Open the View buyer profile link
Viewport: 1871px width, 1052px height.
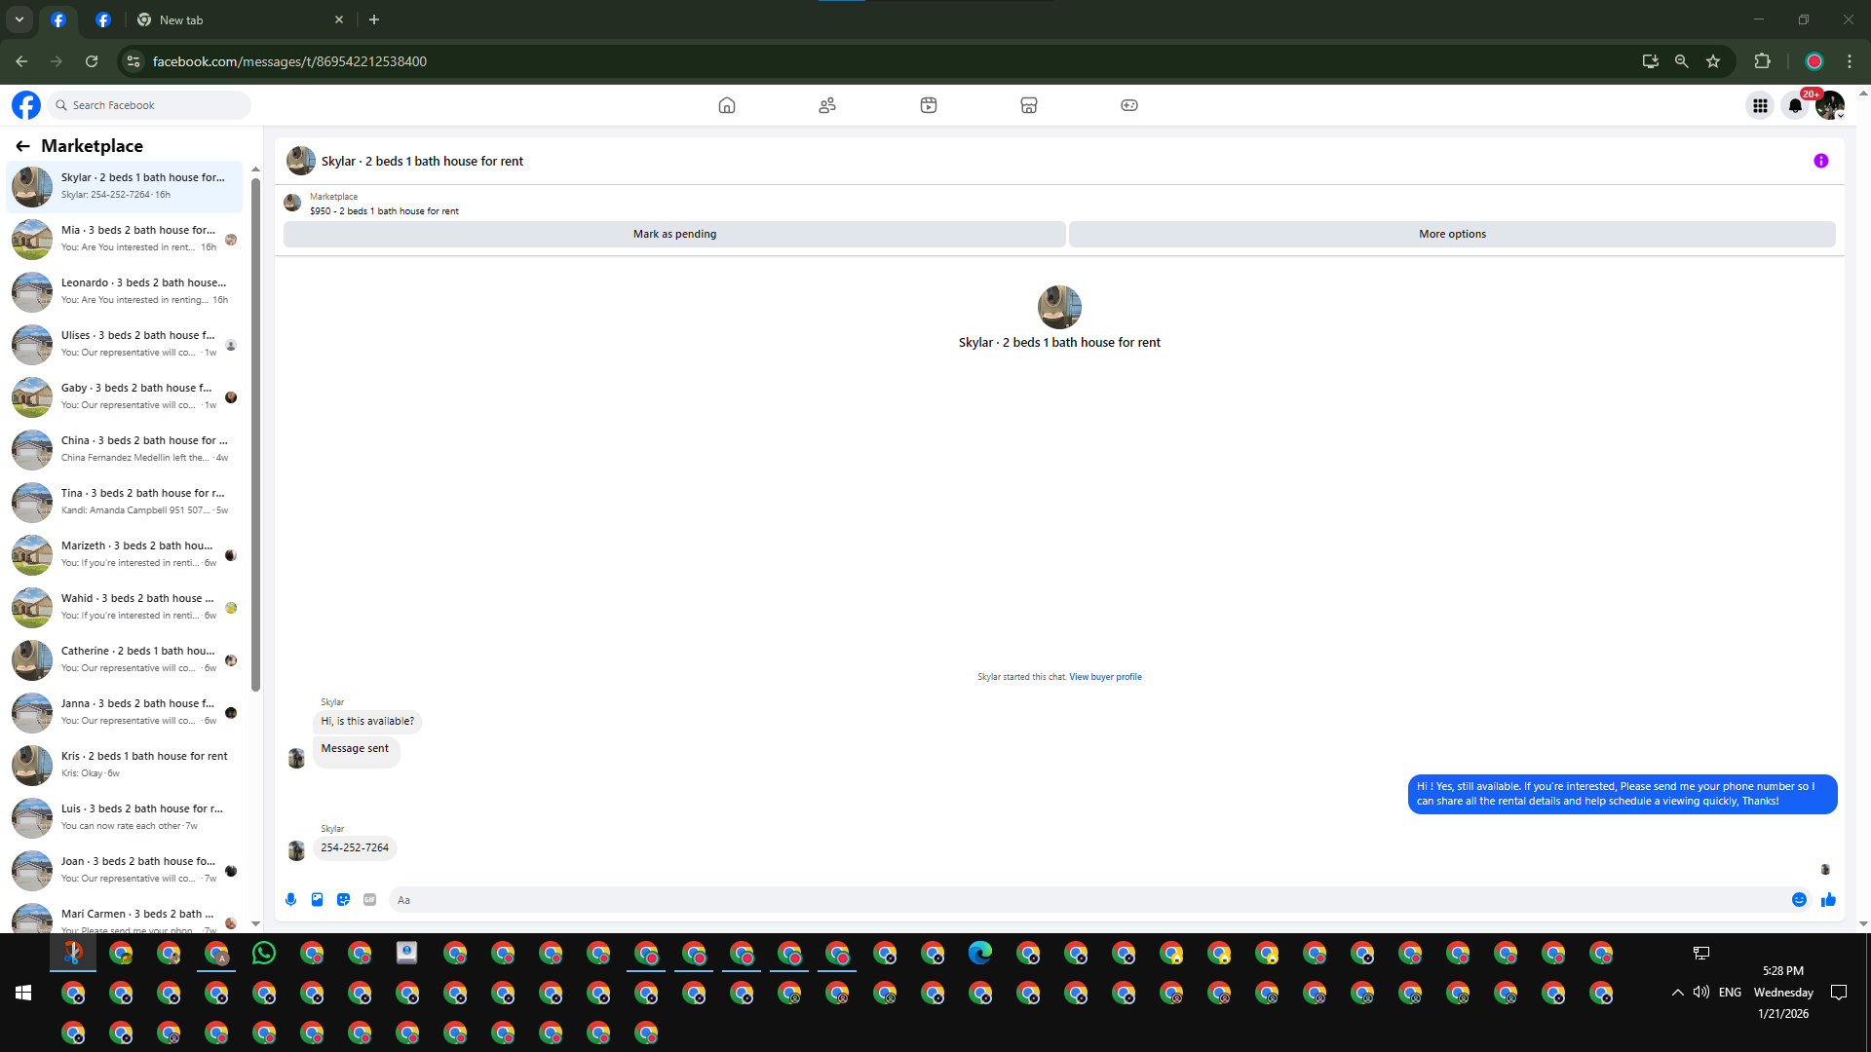coord(1105,677)
